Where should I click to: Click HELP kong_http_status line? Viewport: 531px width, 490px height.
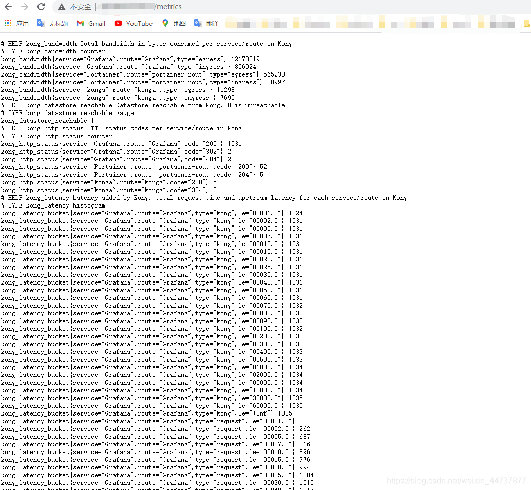pyautogui.click(x=121, y=129)
